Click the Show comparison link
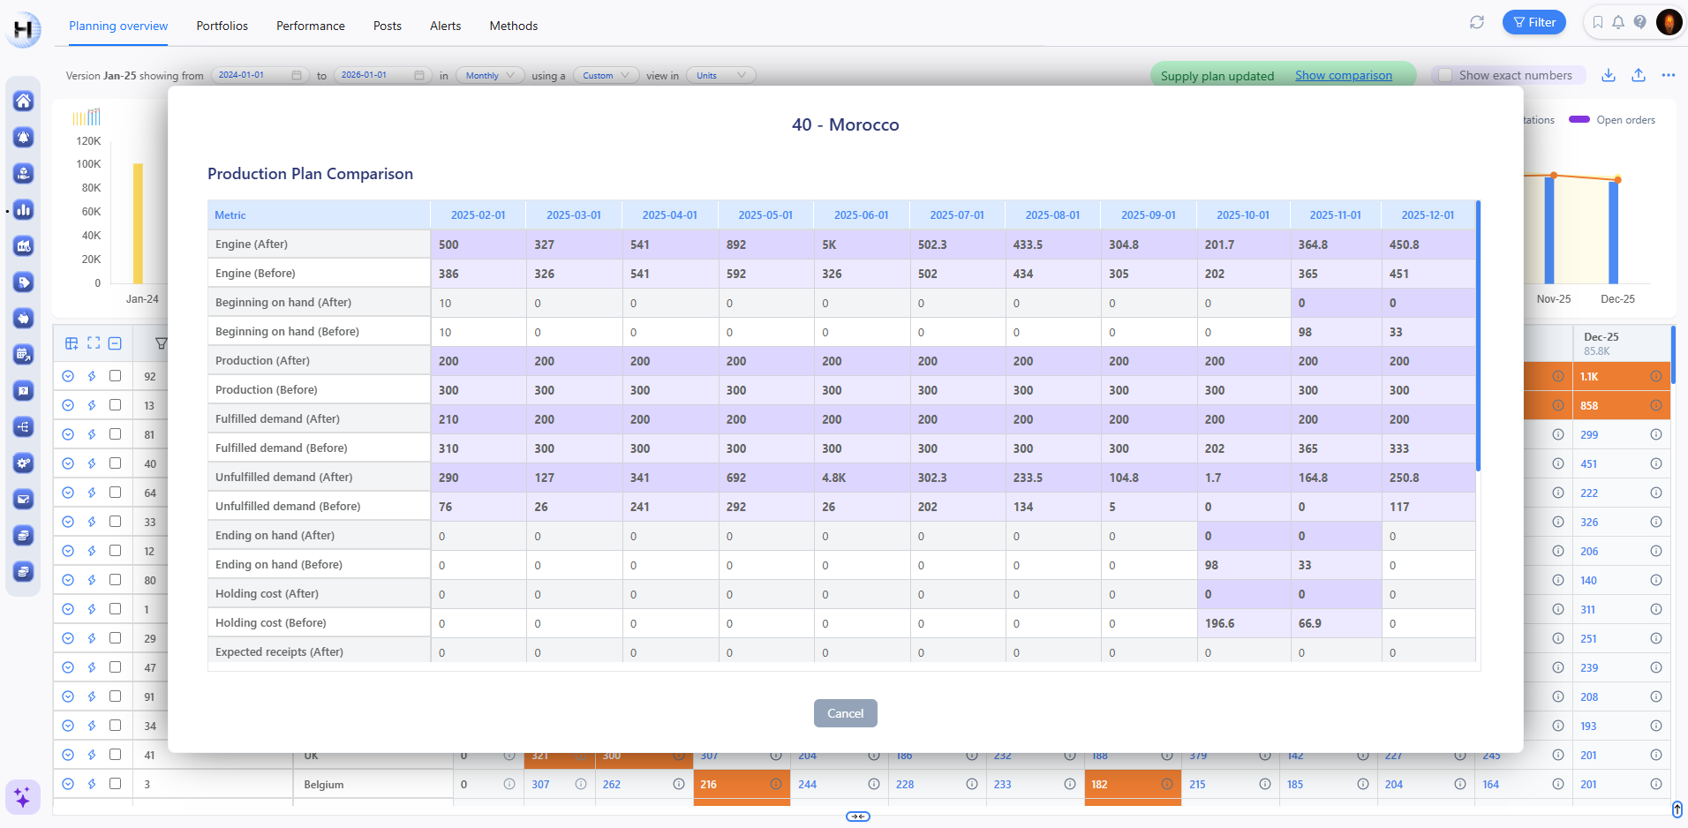The height and width of the screenshot is (828, 1688). (x=1343, y=76)
